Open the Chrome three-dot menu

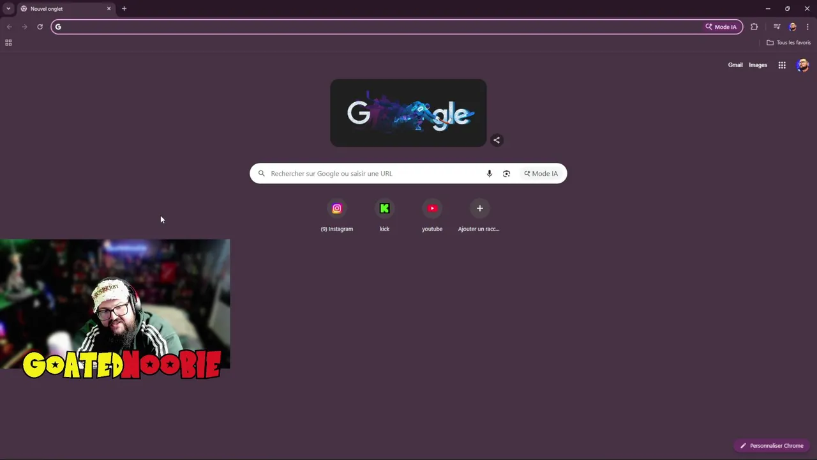tap(807, 27)
